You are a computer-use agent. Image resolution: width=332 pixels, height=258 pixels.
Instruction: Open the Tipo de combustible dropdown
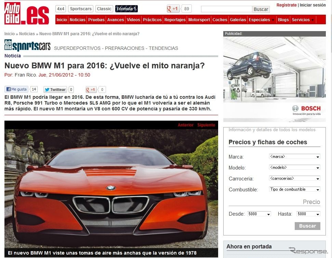(x=294, y=189)
